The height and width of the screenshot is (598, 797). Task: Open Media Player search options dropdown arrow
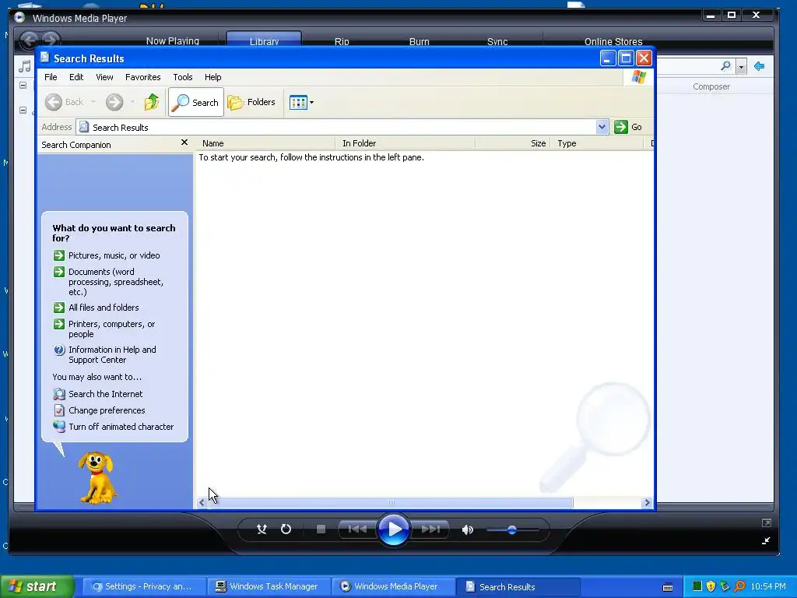click(741, 67)
